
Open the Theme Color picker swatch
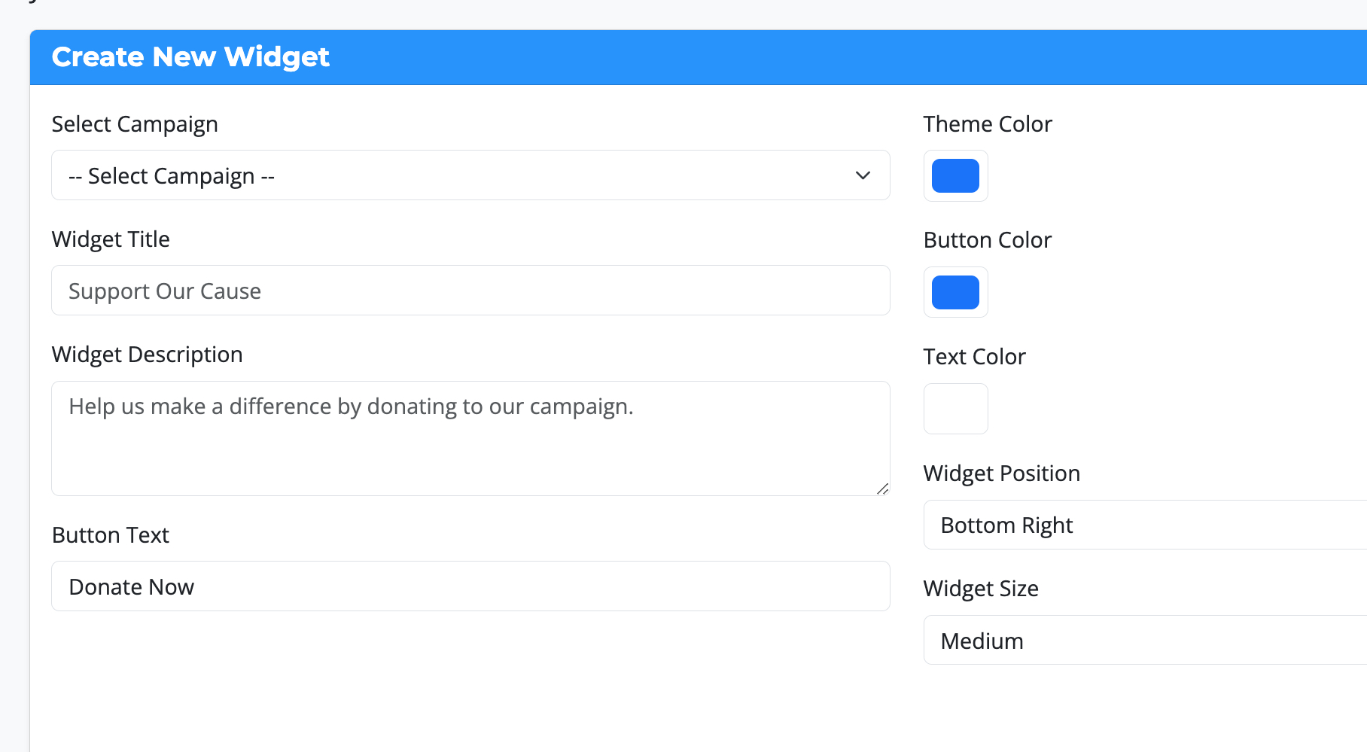tap(955, 176)
